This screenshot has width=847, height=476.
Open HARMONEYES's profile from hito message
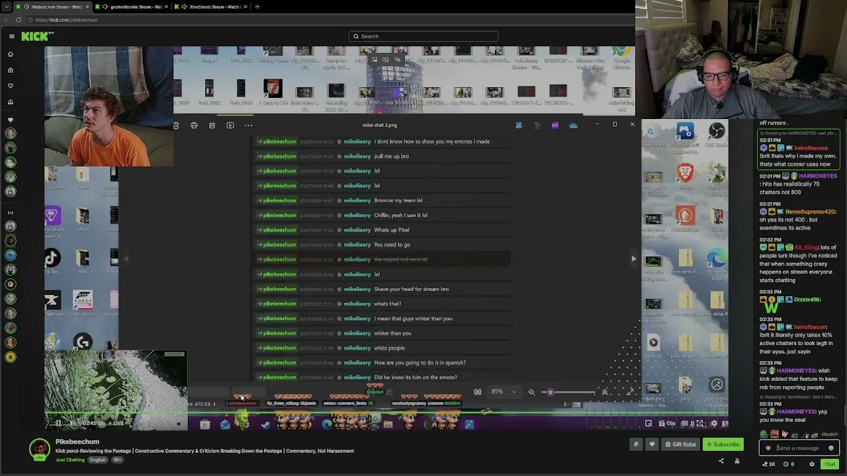point(818,177)
